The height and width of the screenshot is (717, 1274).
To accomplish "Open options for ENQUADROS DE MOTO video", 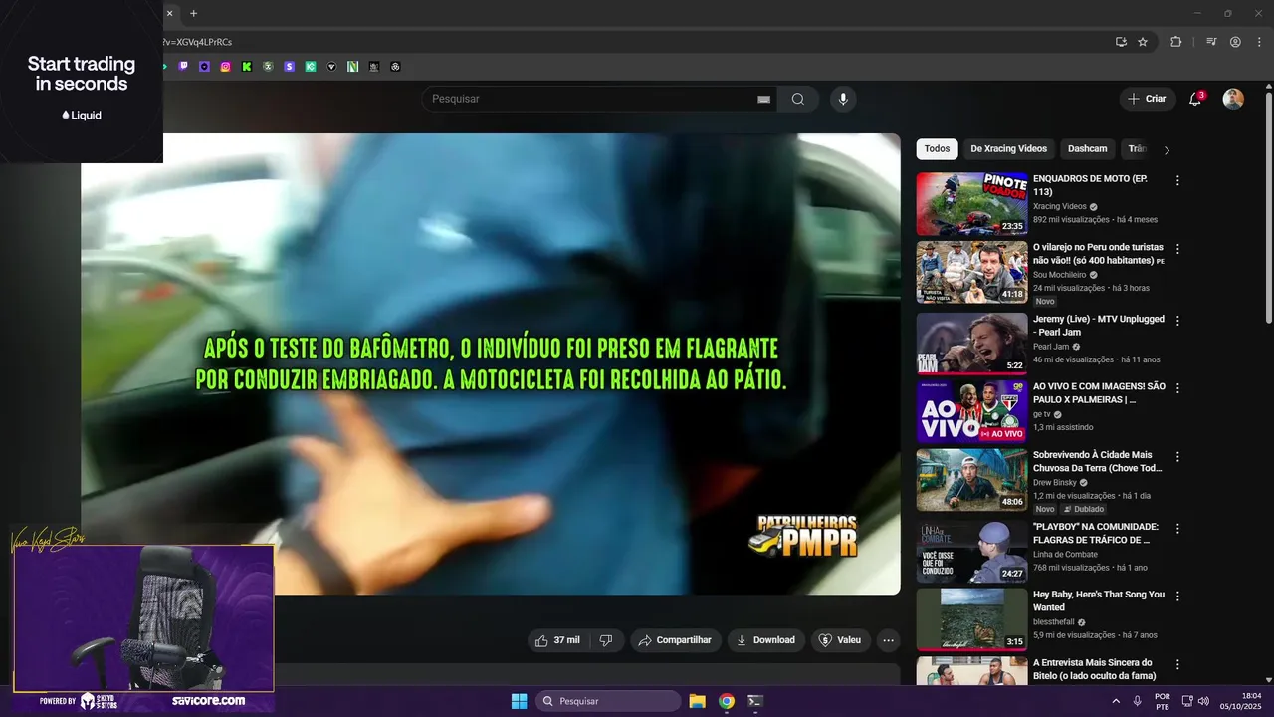I will [x=1177, y=181].
